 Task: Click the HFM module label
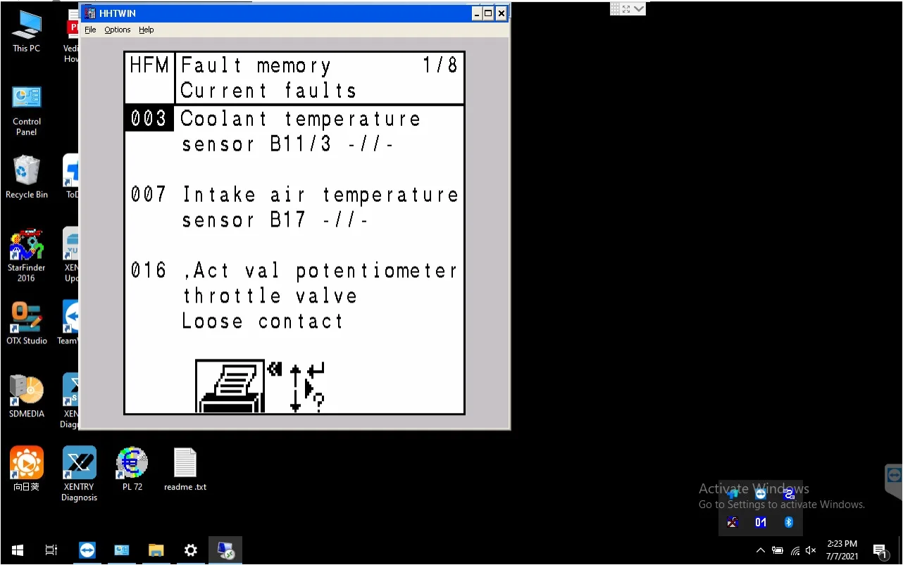coord(149,66)
